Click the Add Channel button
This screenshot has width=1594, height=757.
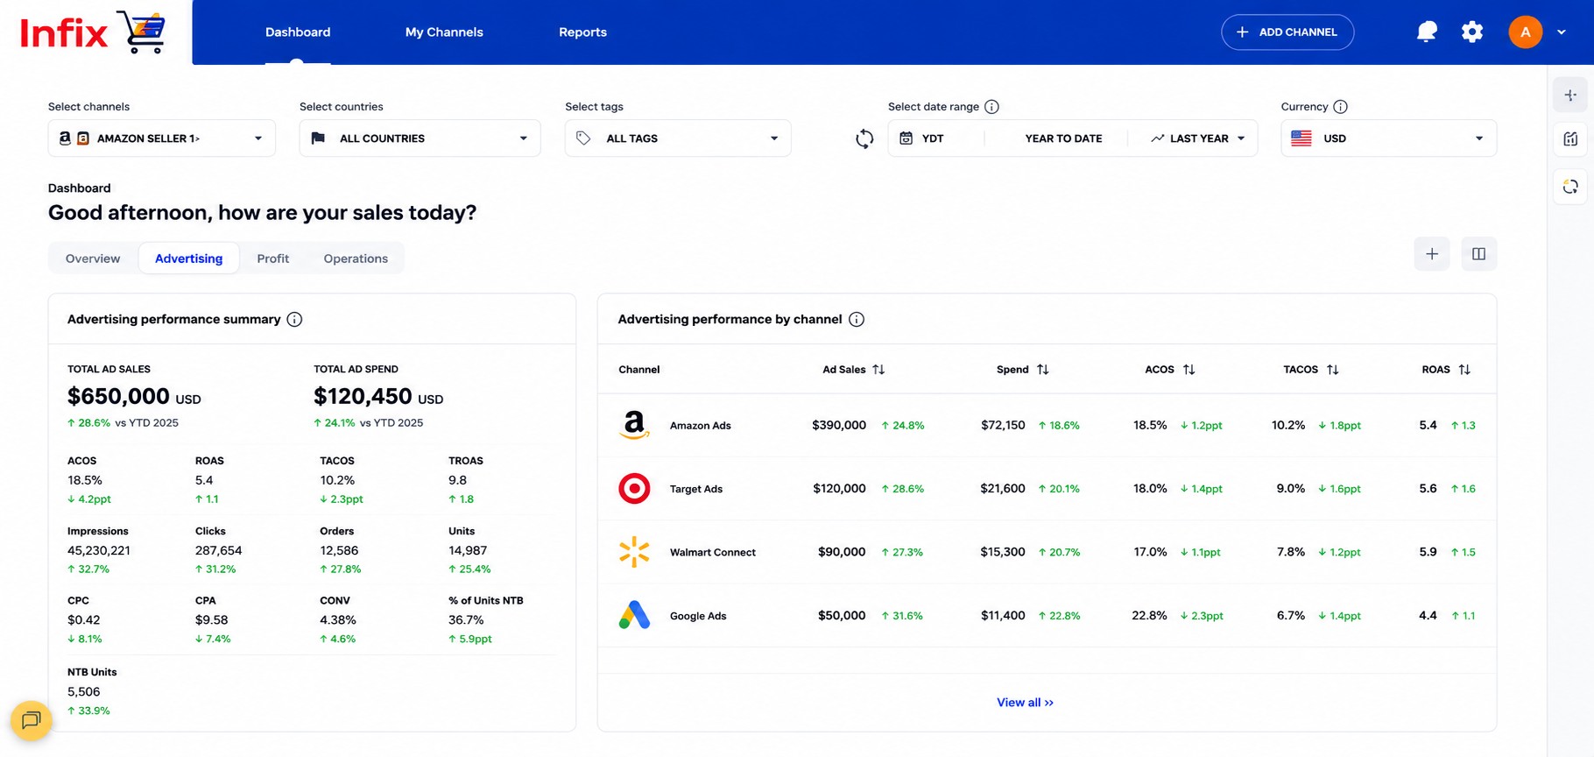1287,32
